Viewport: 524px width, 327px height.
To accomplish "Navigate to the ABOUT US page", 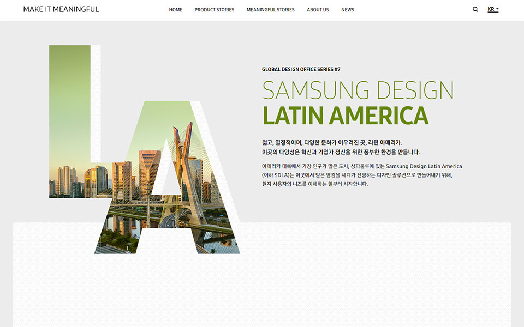I will pyautogui.click(x=318, y=10).
